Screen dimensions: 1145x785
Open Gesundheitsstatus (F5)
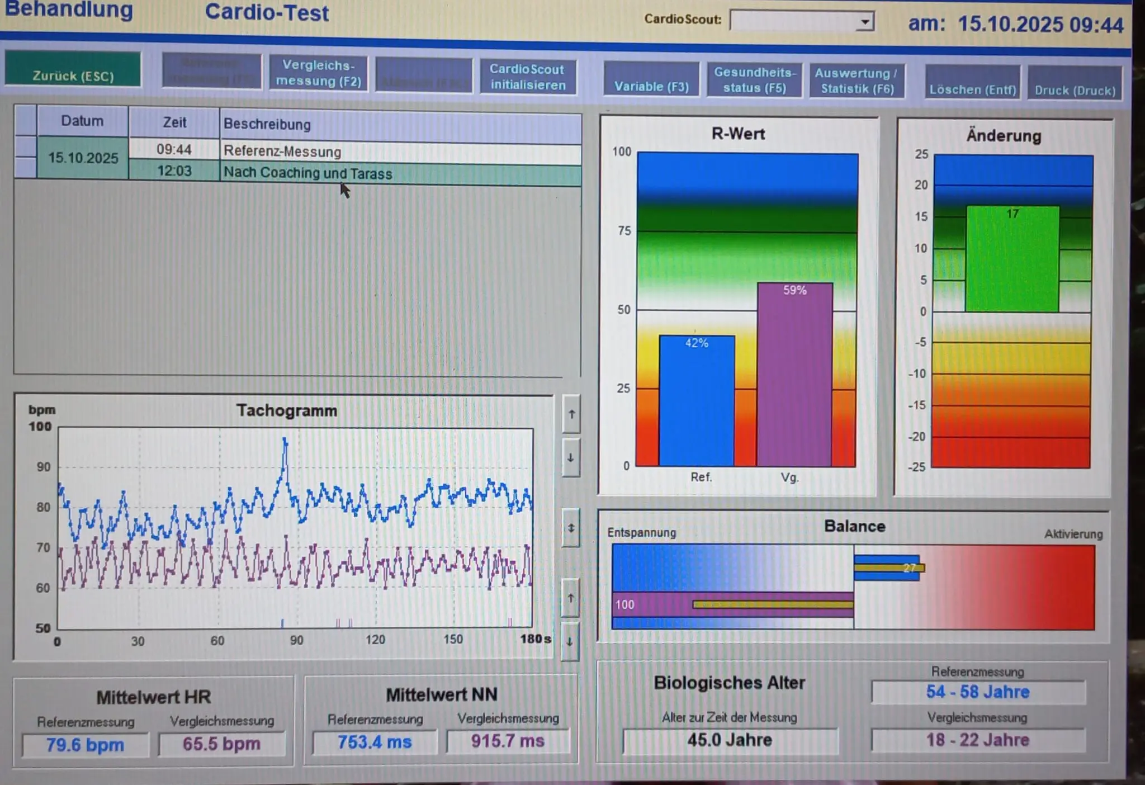(x=754, y=80)
